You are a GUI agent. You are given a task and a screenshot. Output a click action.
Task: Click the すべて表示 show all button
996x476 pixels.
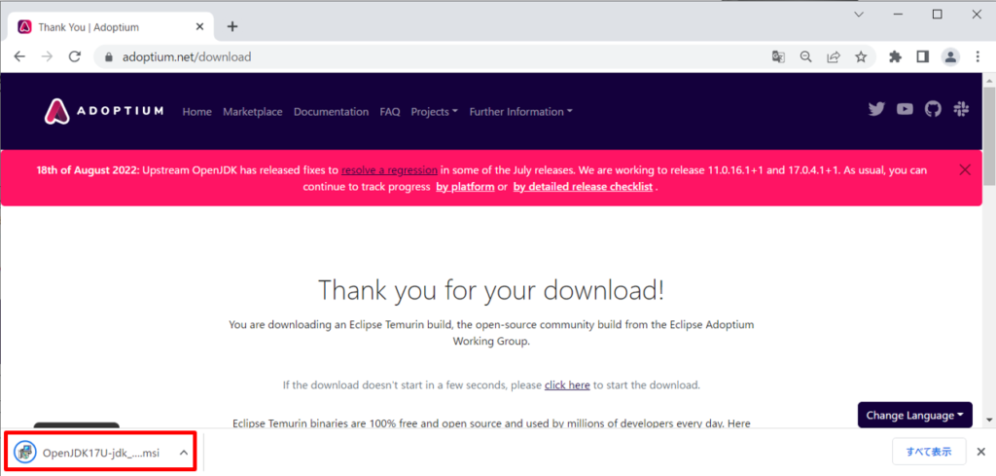(929, 452)
